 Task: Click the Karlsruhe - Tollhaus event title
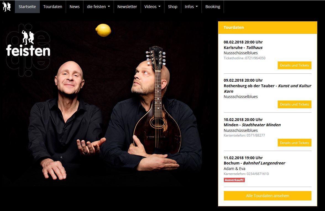pos(243,48)
